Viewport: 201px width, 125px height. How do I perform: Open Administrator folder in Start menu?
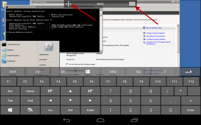44,55
